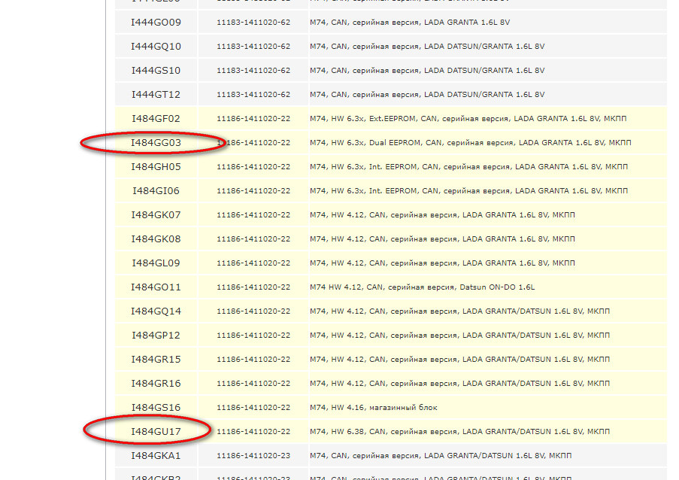Select part number in the I484GK07 row
The width and height of the screenshot is (679, 480).
tap(253, 215)
